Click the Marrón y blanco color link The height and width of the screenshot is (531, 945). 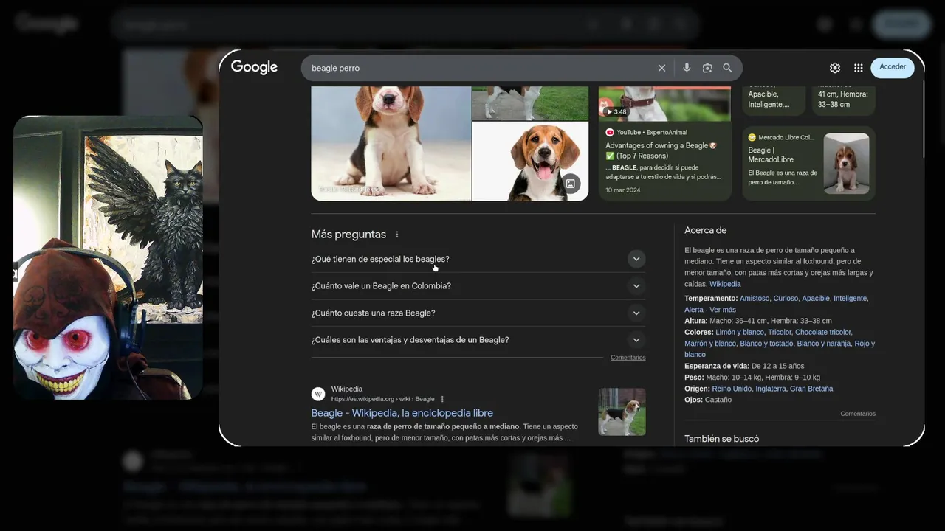[x=710, y=344]
